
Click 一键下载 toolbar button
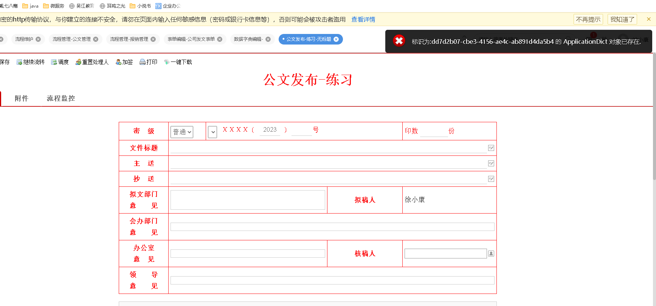(178, 62)
